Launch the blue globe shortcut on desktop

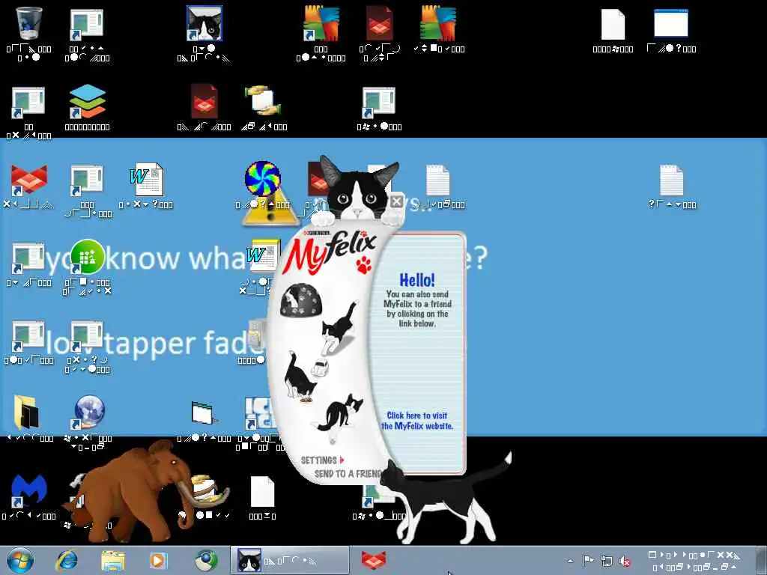pos(88,413)
